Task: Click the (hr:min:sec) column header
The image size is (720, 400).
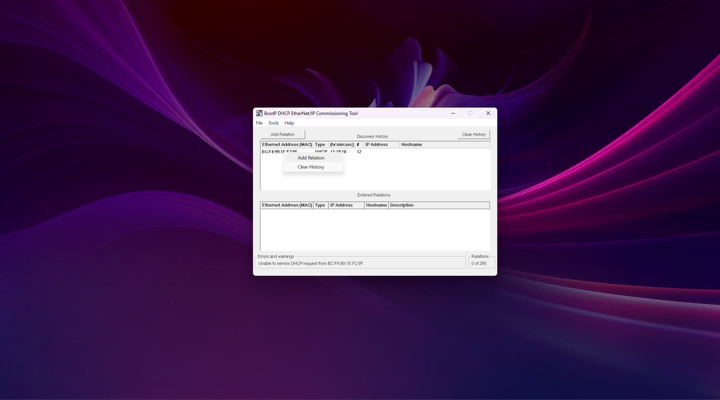Action: (341, 144)
